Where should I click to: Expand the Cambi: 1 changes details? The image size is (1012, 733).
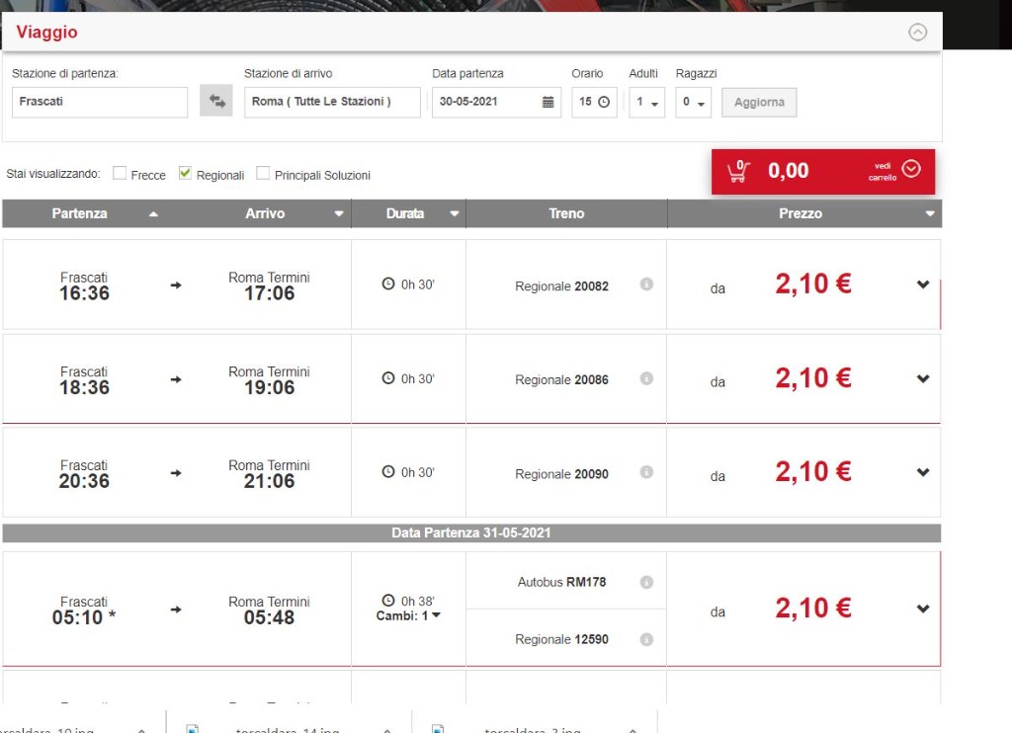tap(408, 615)
